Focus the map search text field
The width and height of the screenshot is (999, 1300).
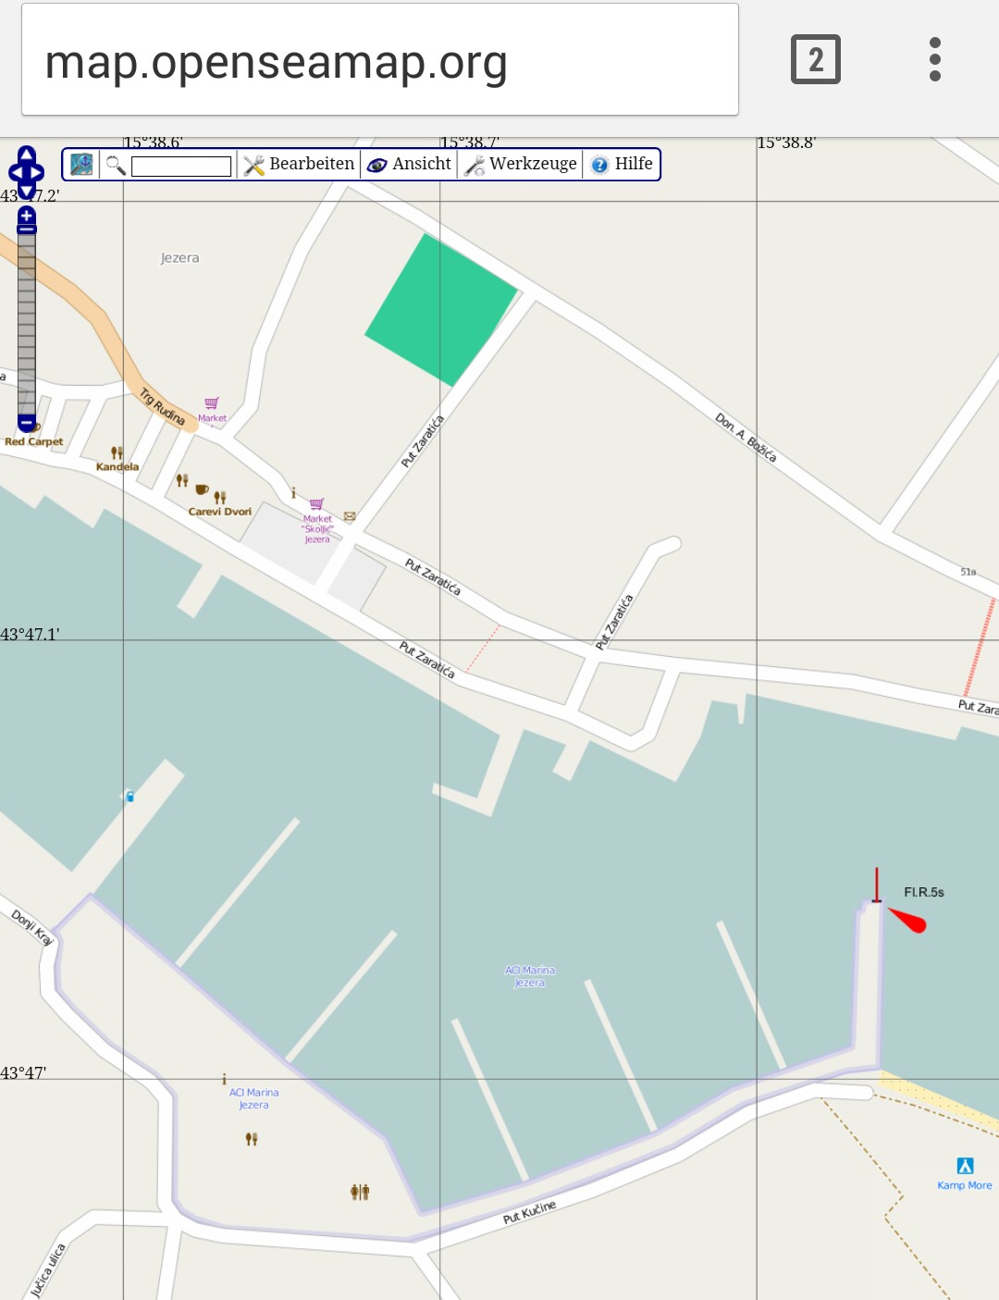pos(181,167)
